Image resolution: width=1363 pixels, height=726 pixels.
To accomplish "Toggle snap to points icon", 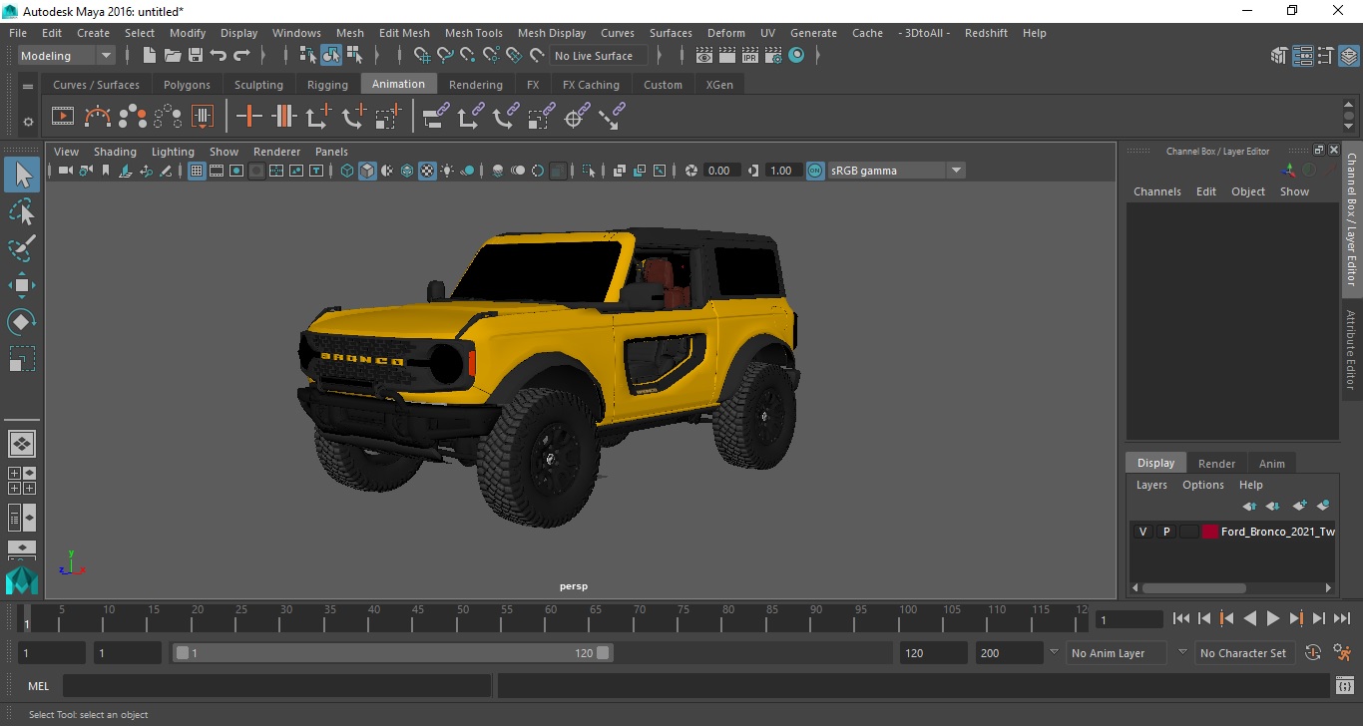I will 468,56.
